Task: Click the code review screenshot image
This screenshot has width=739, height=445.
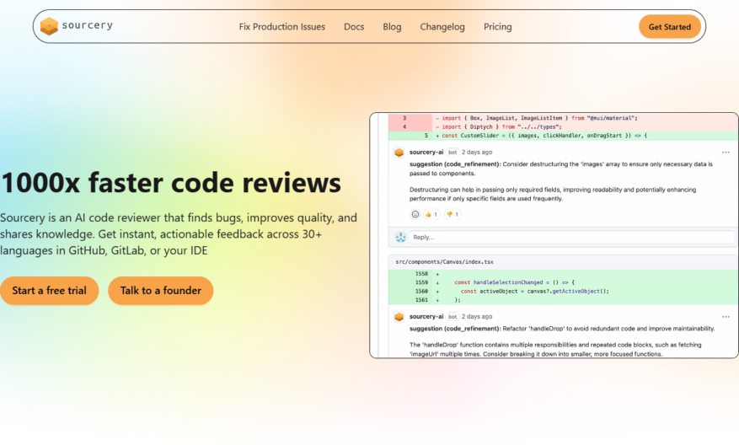Action: (554, 235)
